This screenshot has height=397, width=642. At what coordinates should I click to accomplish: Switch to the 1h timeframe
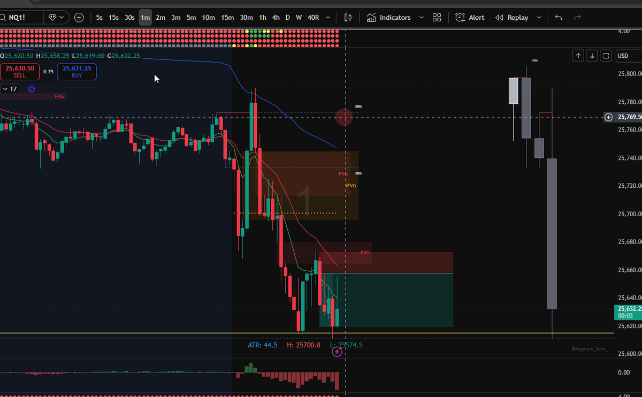(x=263, y=18)
